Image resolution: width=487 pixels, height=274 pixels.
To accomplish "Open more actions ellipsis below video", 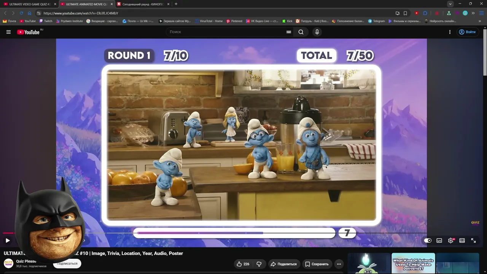I will tap(339, 264).
